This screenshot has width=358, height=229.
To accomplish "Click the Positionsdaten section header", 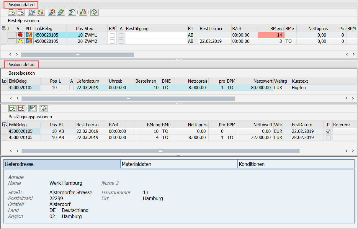I will tap(21, 5).
